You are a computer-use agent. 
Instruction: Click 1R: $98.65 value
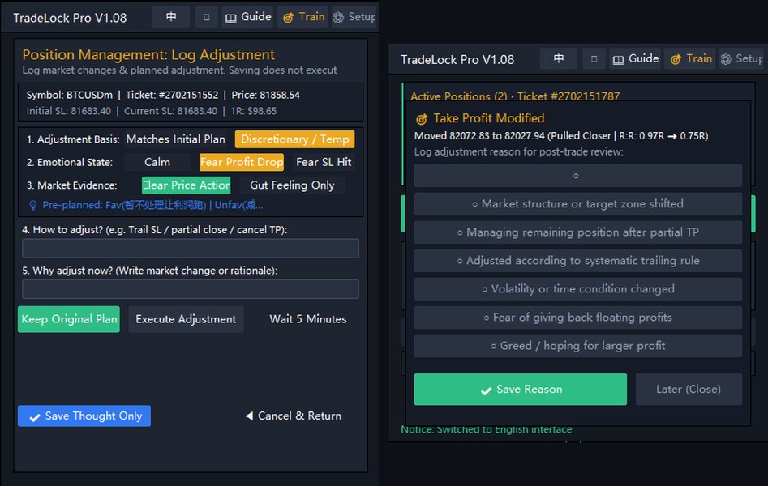coord(253,111)
